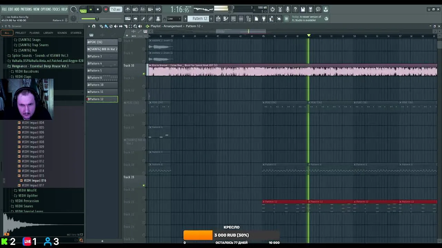Click the typing keyboard to piano icon

click(128, 19)
